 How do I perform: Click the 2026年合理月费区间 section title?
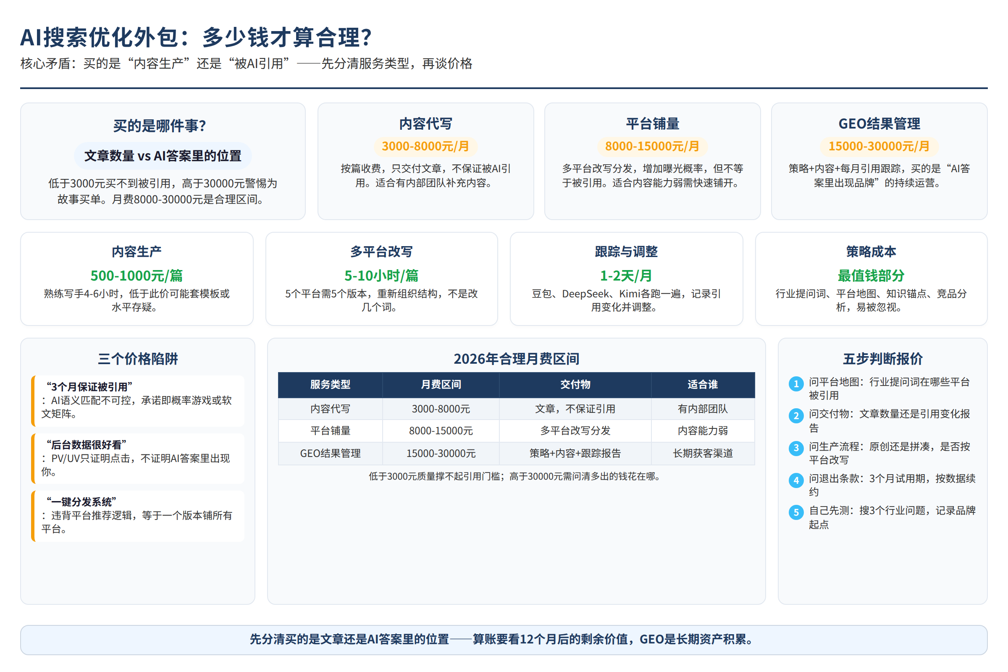(x=517, y=359)
